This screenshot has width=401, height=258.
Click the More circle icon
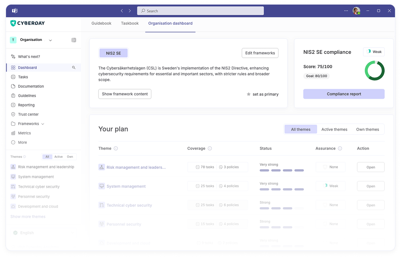tap(13, 142)
